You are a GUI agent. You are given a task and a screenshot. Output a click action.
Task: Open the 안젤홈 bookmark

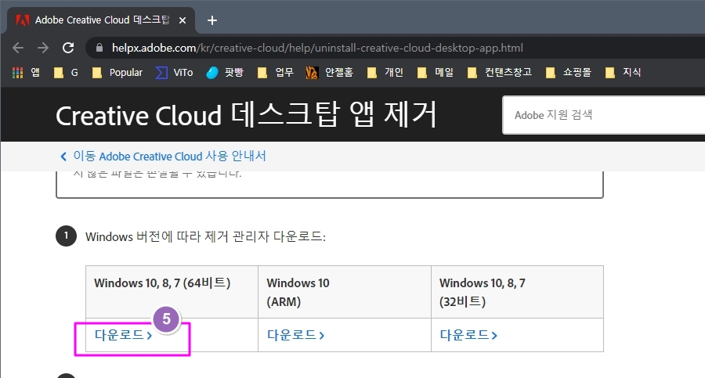click(x=329, y=72)
